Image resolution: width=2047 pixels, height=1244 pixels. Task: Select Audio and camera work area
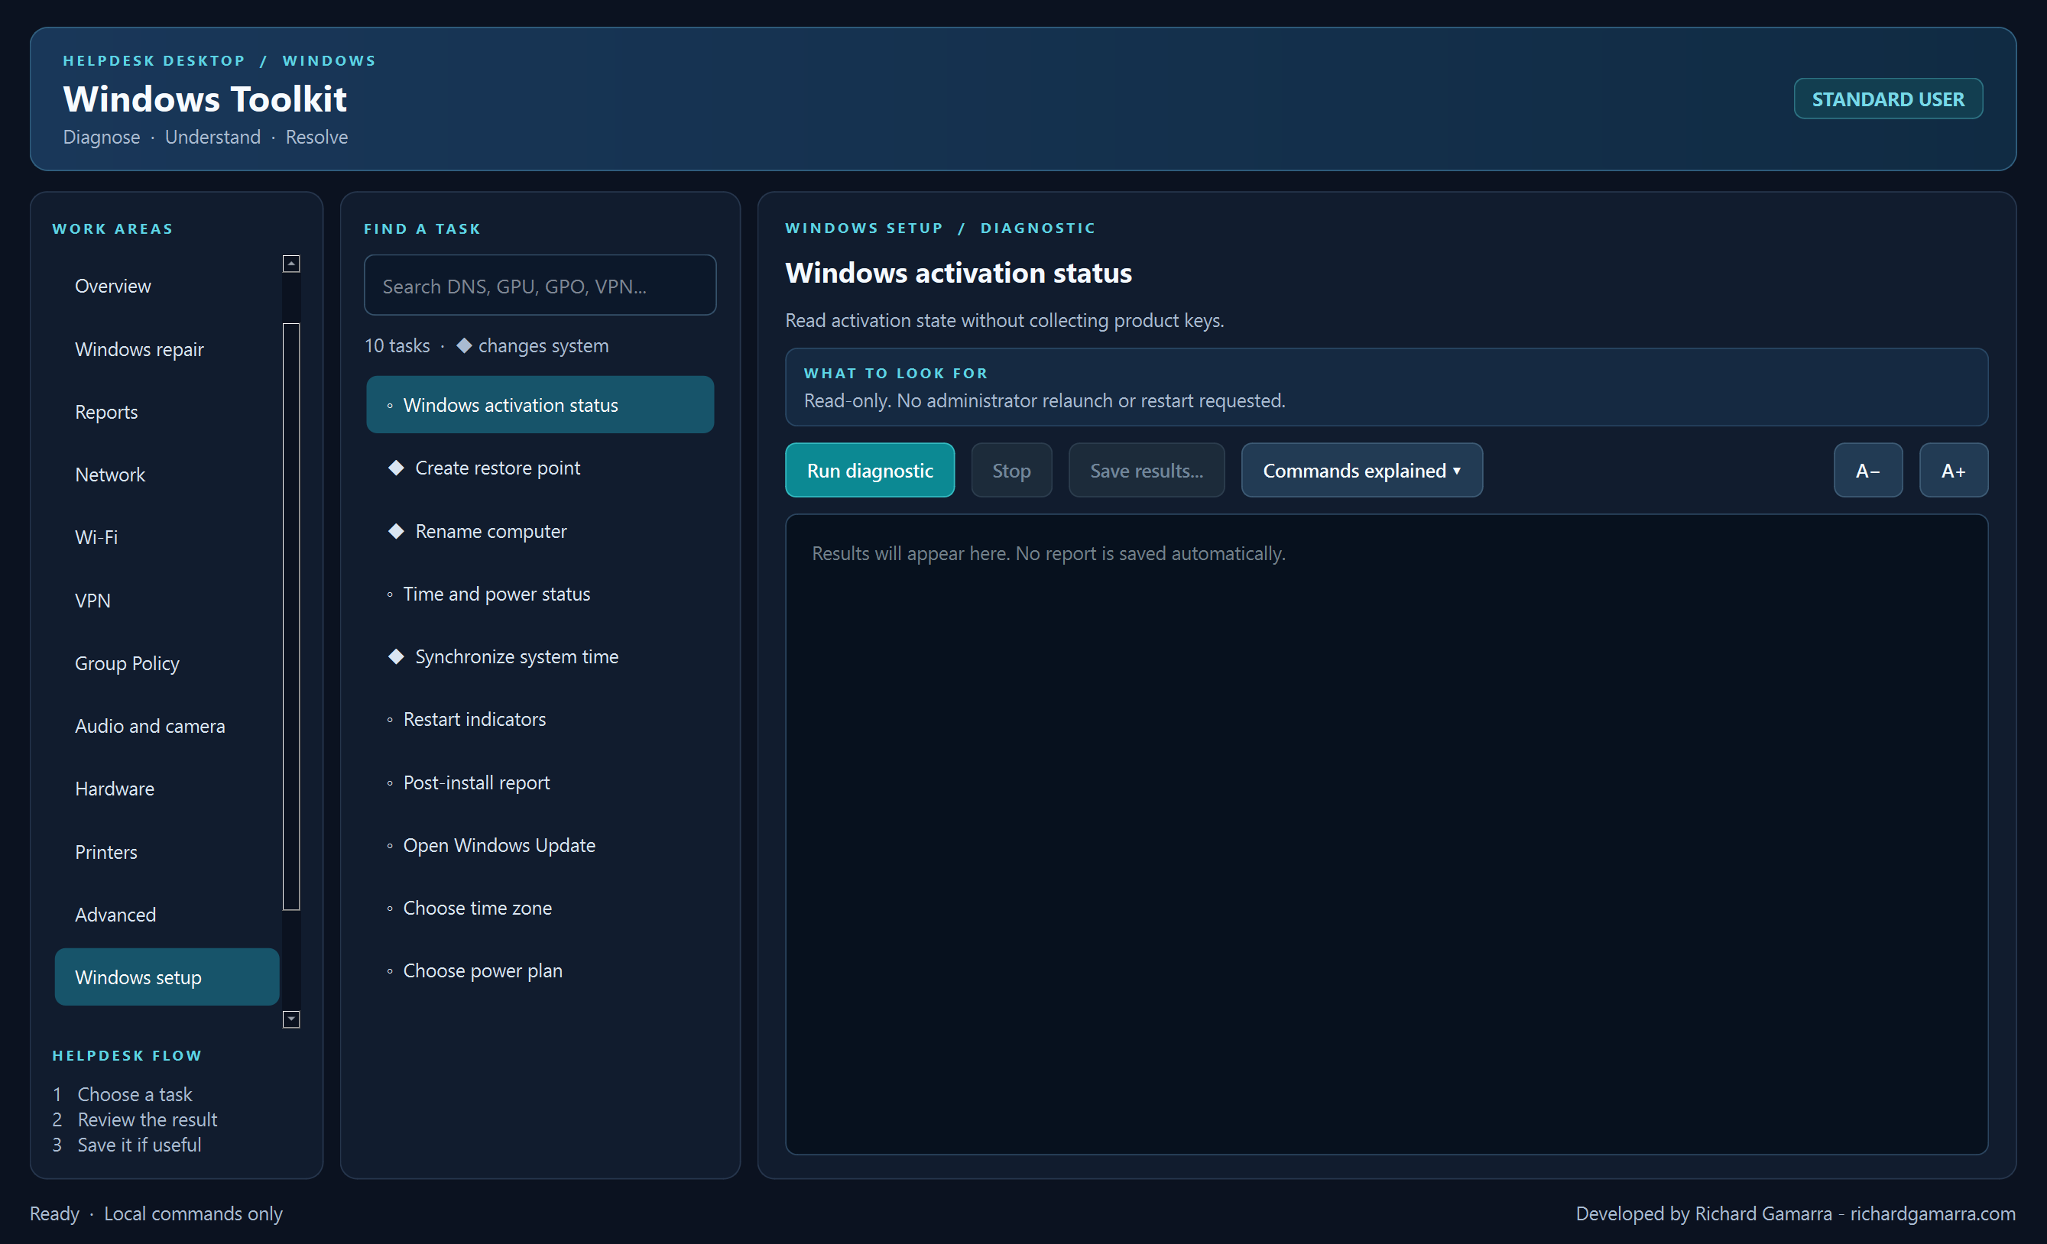point(166,726)
